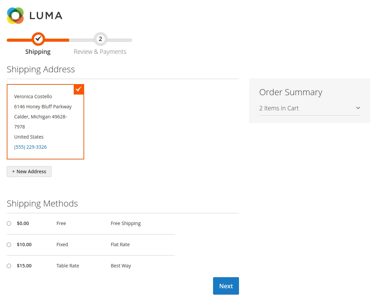Viewport: 377px width, 296px height.
Task: Click the orange checkmark on selected address
Action: coord(79,89)
